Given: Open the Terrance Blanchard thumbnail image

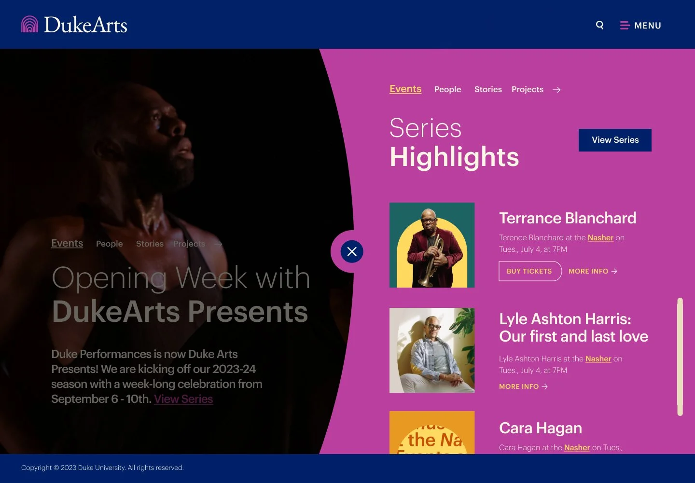Looking at the screenshot, I should pyautogui.click(x=432, y=245).
